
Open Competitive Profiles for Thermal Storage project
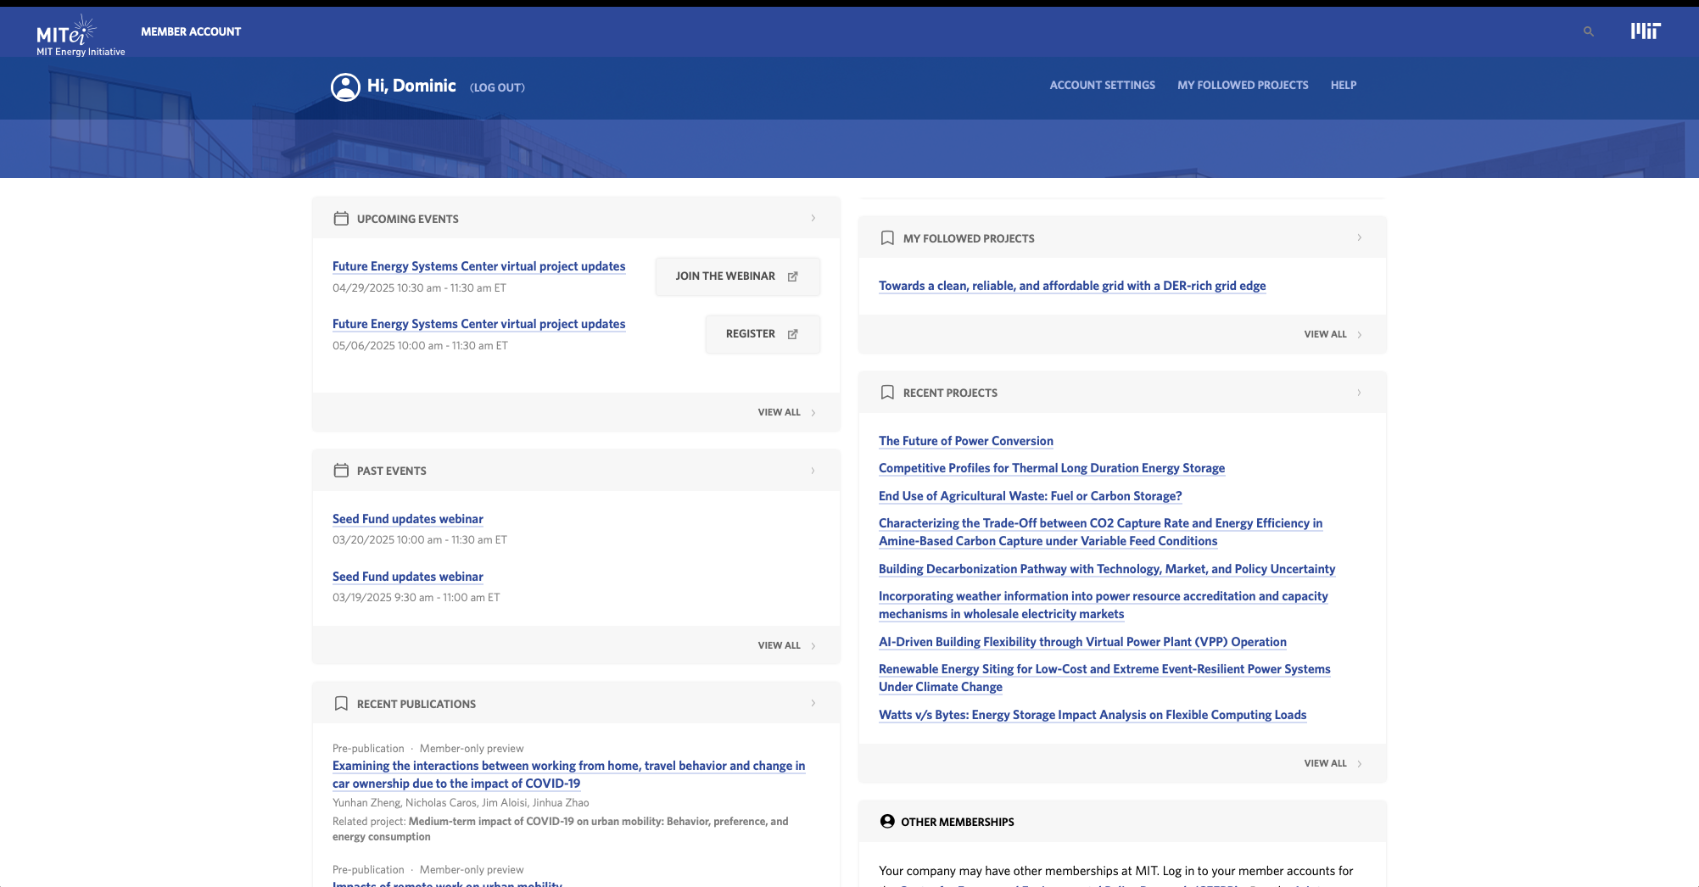pyautogui.click(x=1052, y=468)
